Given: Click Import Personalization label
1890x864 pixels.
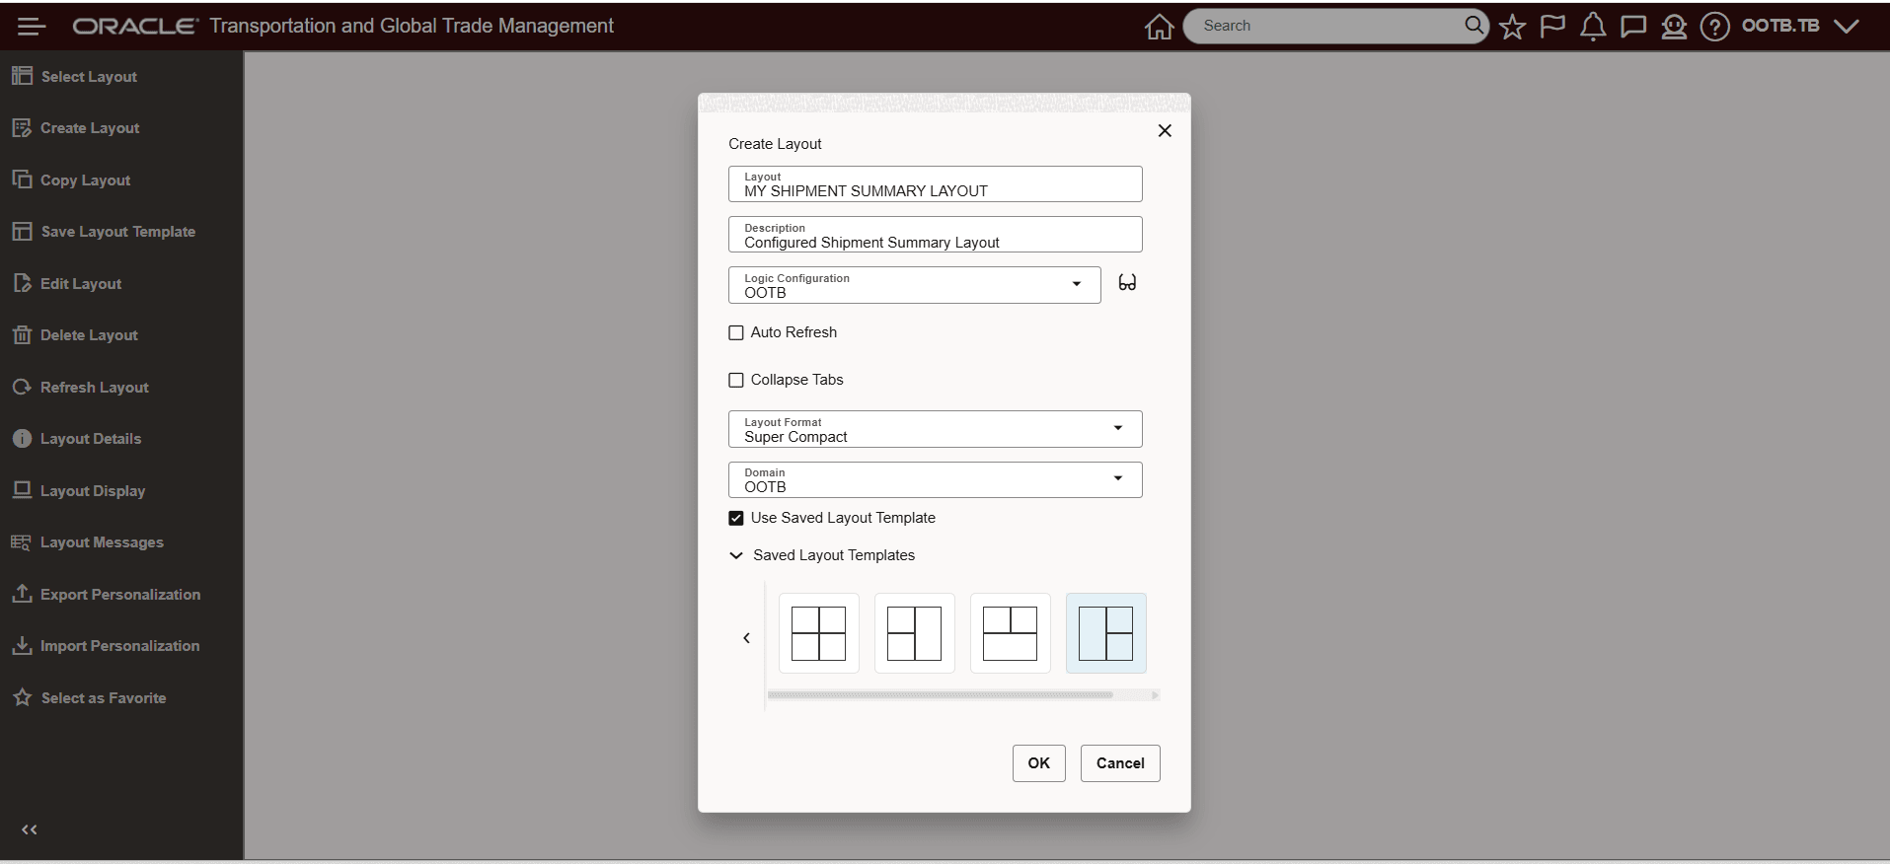Looking at the screenshot, I should click(x=120, y=646).
